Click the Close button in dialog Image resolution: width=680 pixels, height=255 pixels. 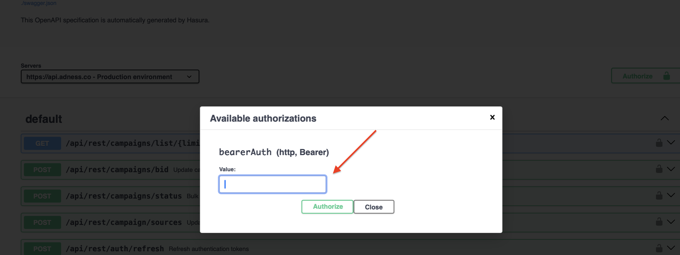[374, 207]
